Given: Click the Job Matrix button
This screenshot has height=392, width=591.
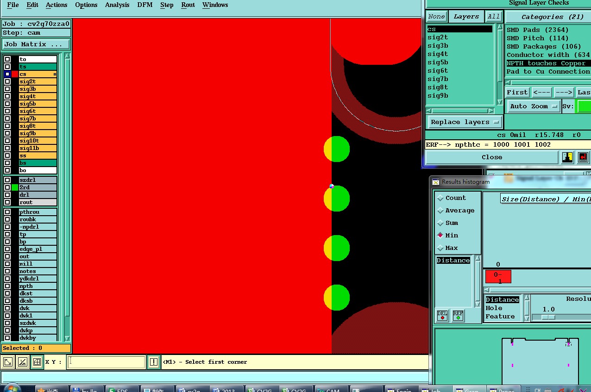Looking at the screenshot, I should click(x=36, y=44).
